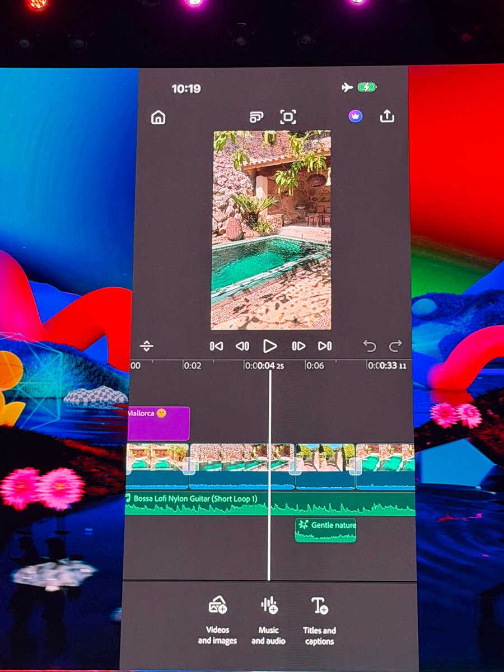The image size is (504, 672).
Task: Play the video preview
Action: pyautogui.click(x=270, y=346)
